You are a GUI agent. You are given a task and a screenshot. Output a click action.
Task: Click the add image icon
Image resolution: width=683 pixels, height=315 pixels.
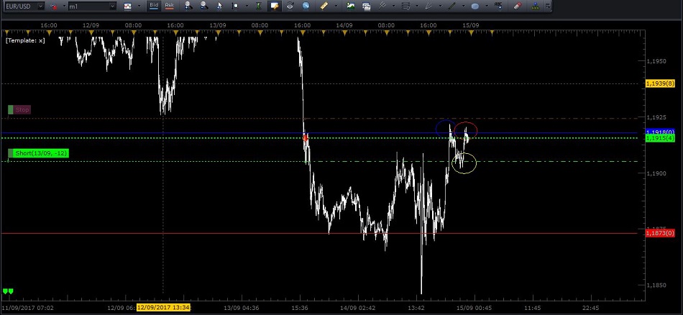point(350,6)
